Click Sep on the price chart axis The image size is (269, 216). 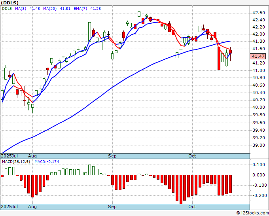tap(112, 156)
